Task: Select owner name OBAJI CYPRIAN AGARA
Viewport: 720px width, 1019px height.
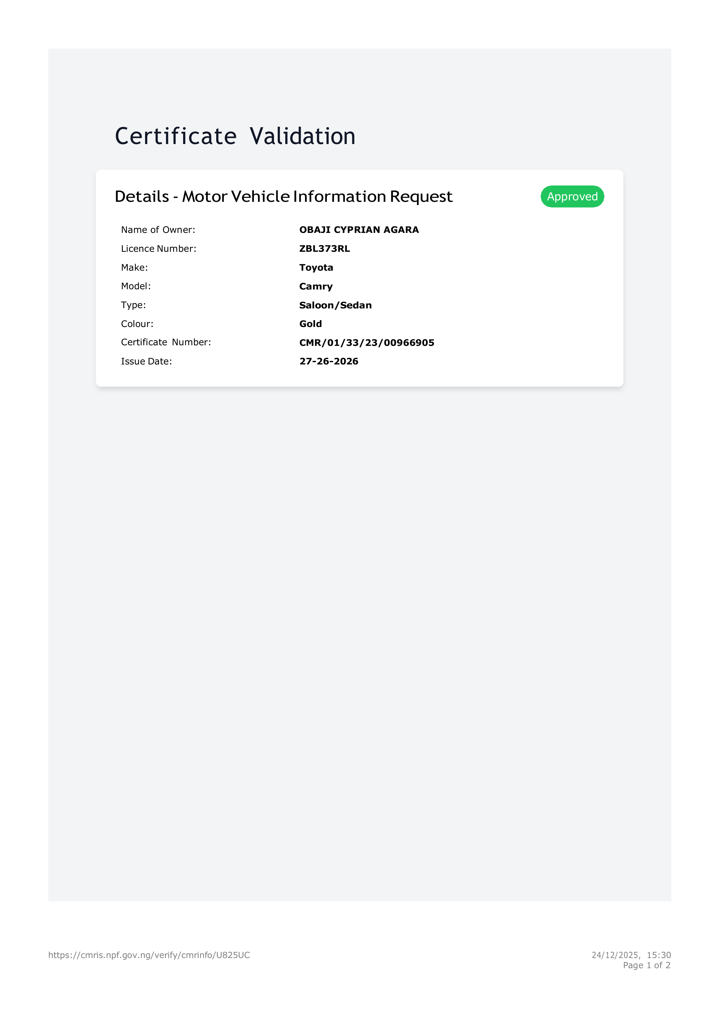Action: (359, 230)
